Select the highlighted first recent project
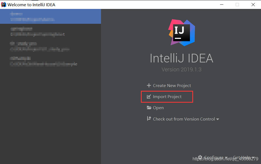This screenshot has width=261, height=164. [50, 16]
